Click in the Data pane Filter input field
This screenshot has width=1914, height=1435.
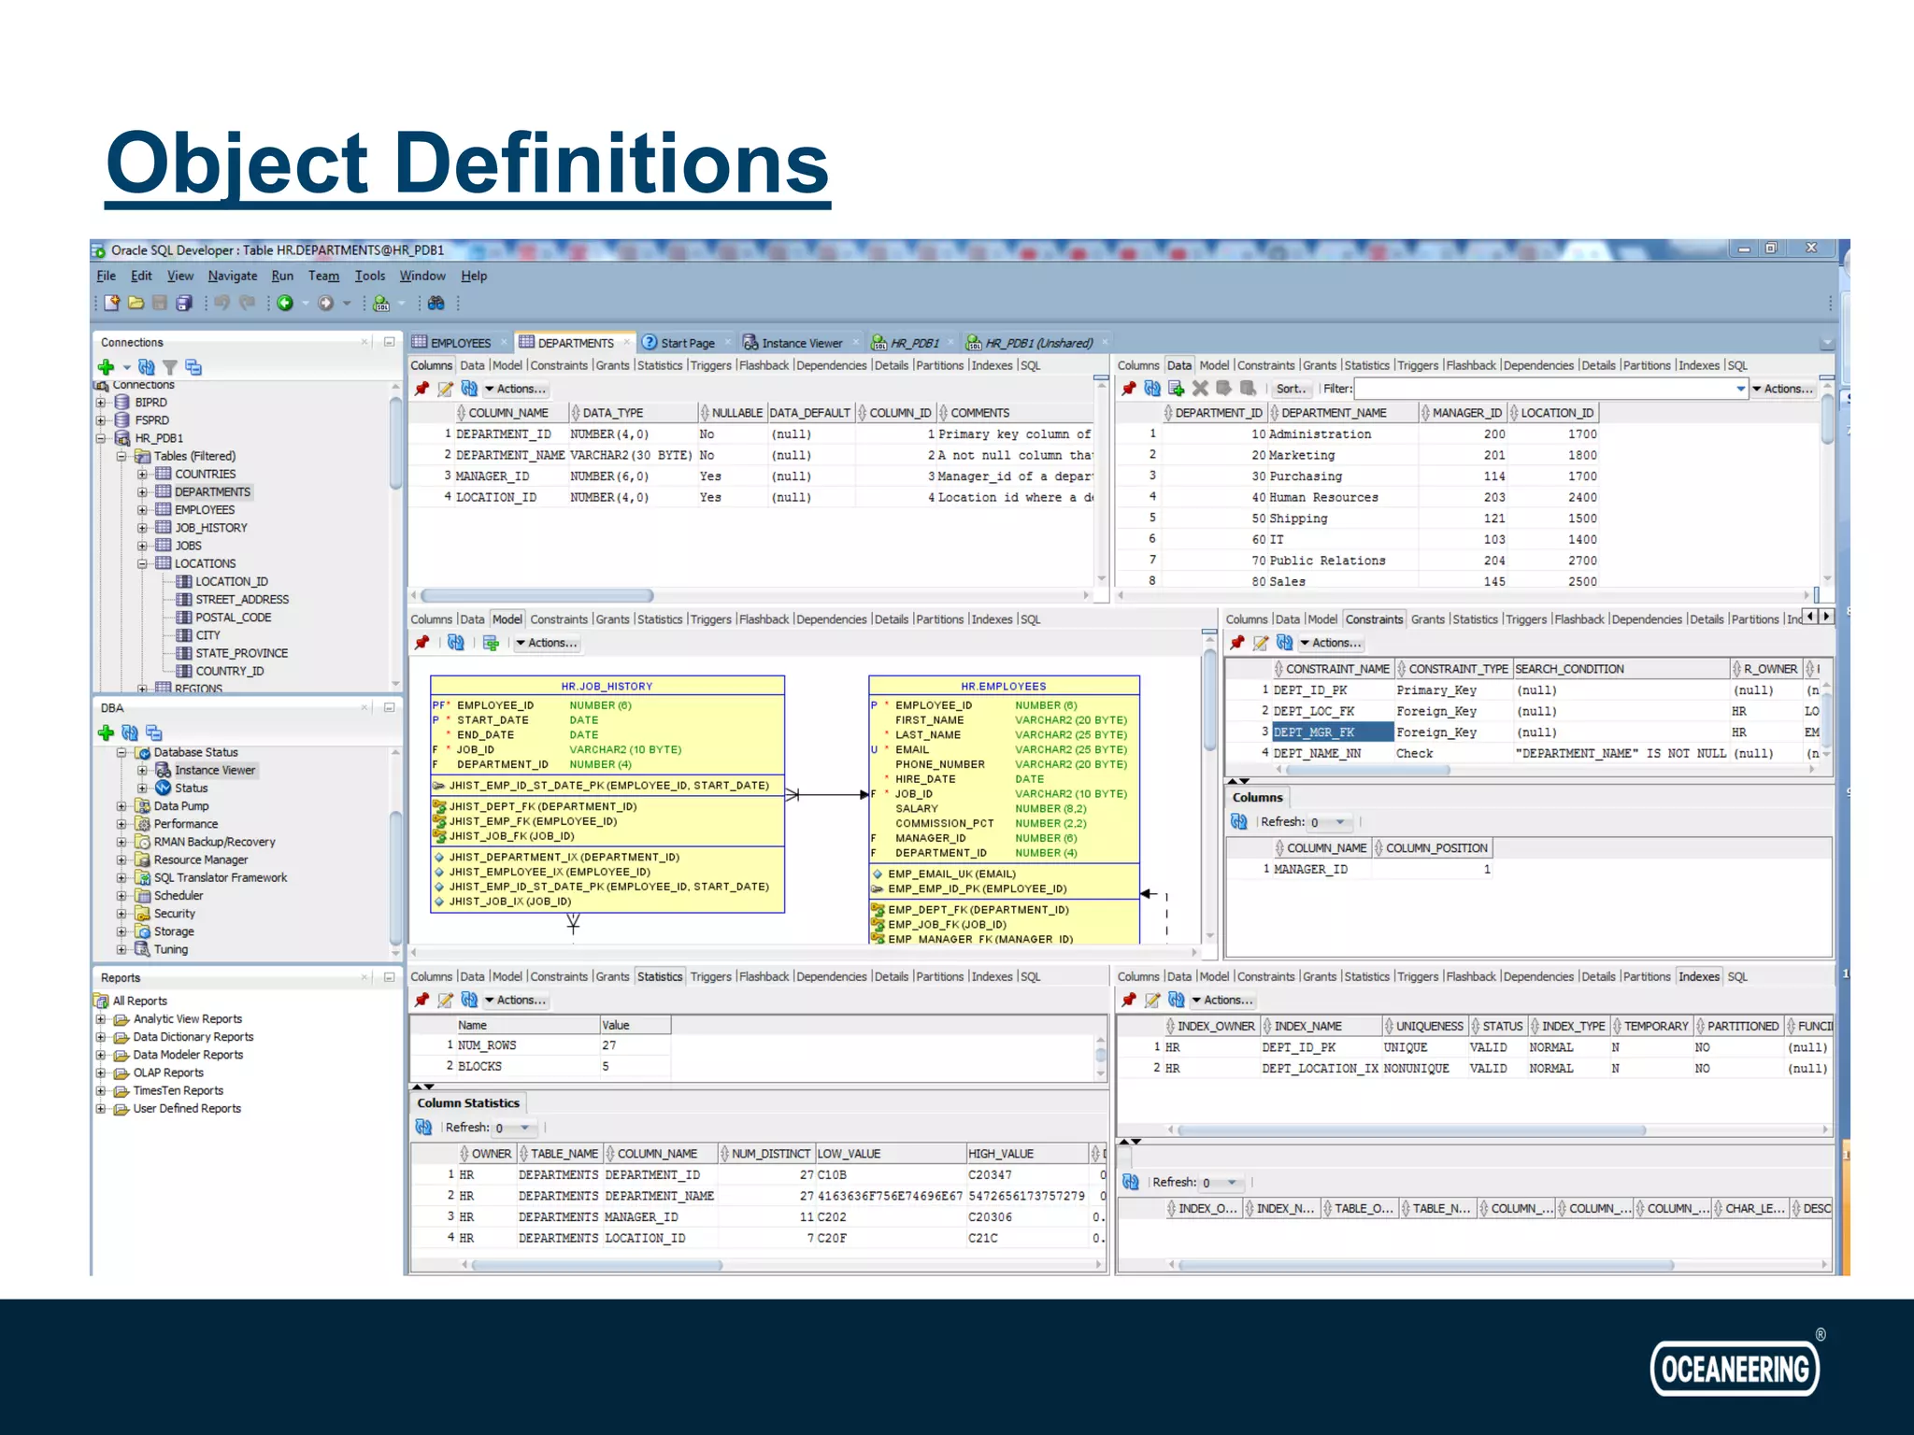click(x=1544, y=389)
